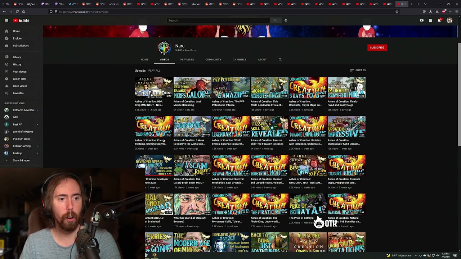
Task: Open BellularGaming subscription
Action: [x=22, y=146]
